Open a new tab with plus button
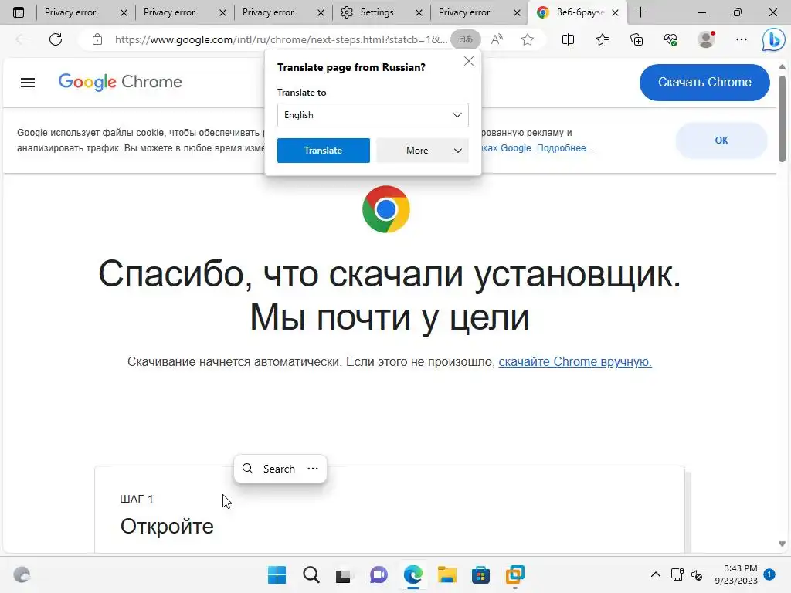 point(640,12)
